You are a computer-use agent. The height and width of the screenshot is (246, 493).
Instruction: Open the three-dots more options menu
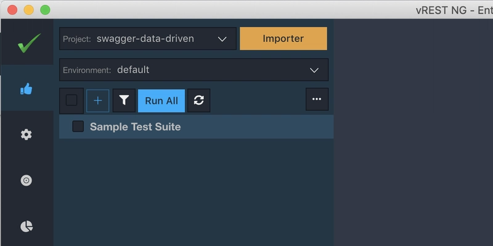click(x=317, y=99)
